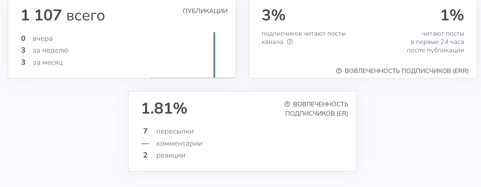Select the 'за месяц' publications row

click(x=42, y=63)
